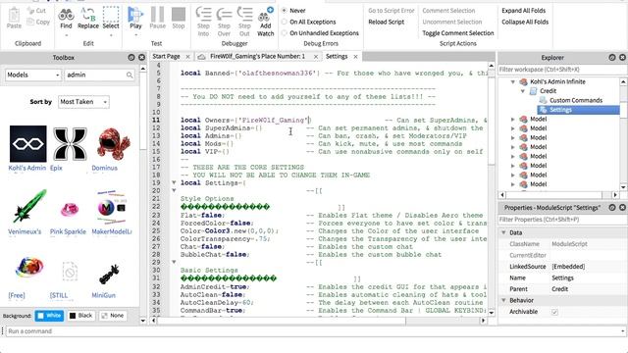This screenshot has width=628, height=353.
Task: Close the Settings script tab
Action: click(x=355, y=57)
